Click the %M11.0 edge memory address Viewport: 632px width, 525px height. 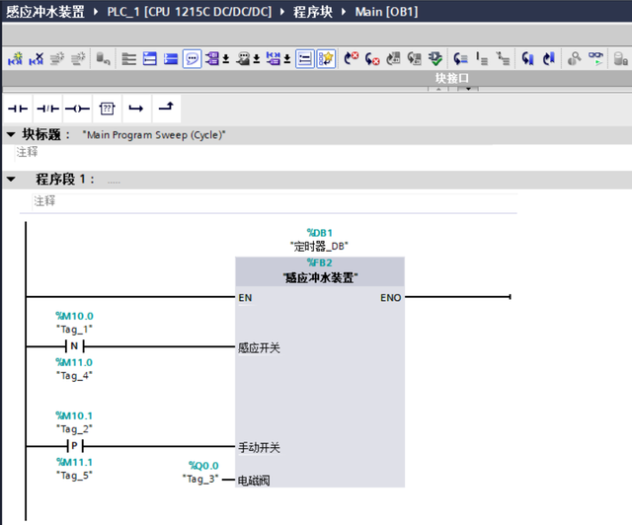pyautogui.click(x=74, y=362)
